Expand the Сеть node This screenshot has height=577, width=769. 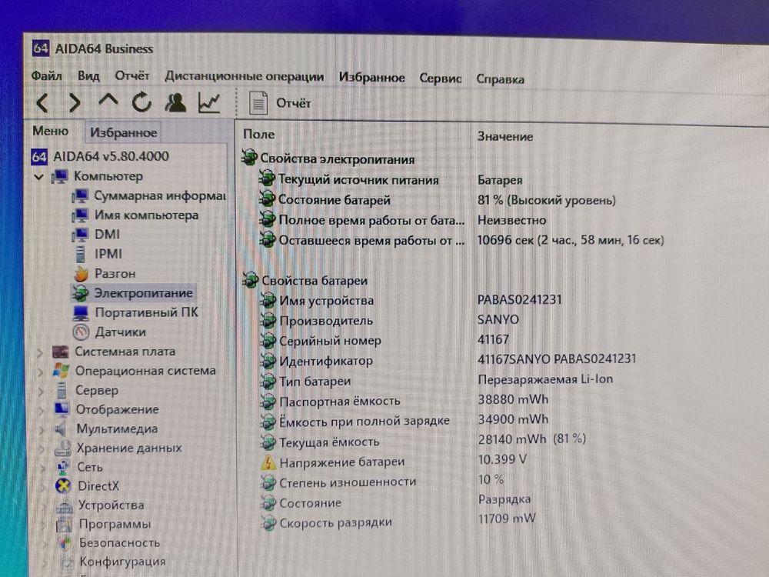[x=43, y=468]
